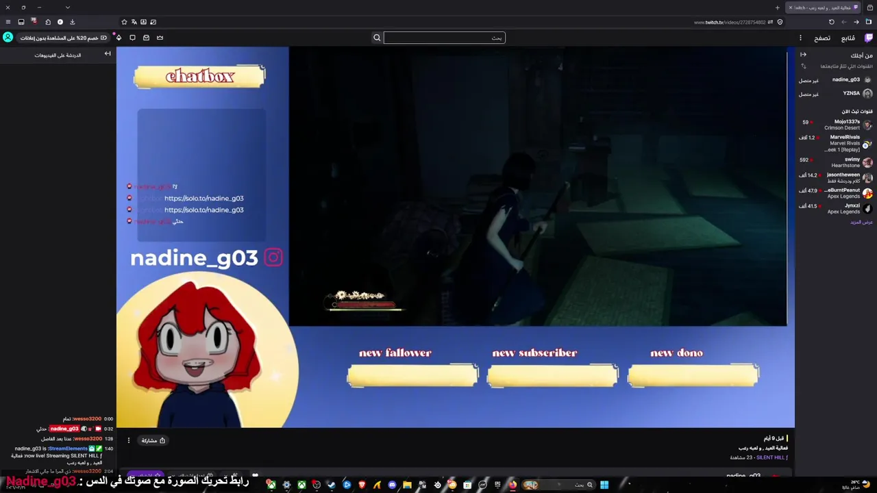Open File Explorer from the taskbar
The width and height of the screenshot is (877, 493).
click(x=407, y=485)
